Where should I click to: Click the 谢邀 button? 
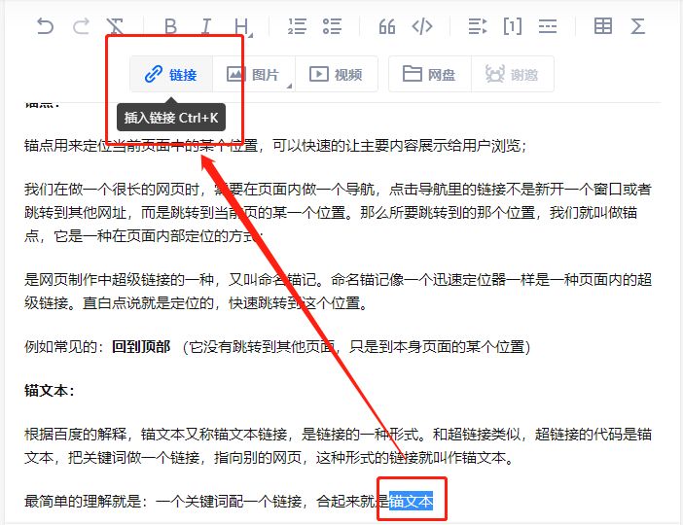click(x=512, y=74)
